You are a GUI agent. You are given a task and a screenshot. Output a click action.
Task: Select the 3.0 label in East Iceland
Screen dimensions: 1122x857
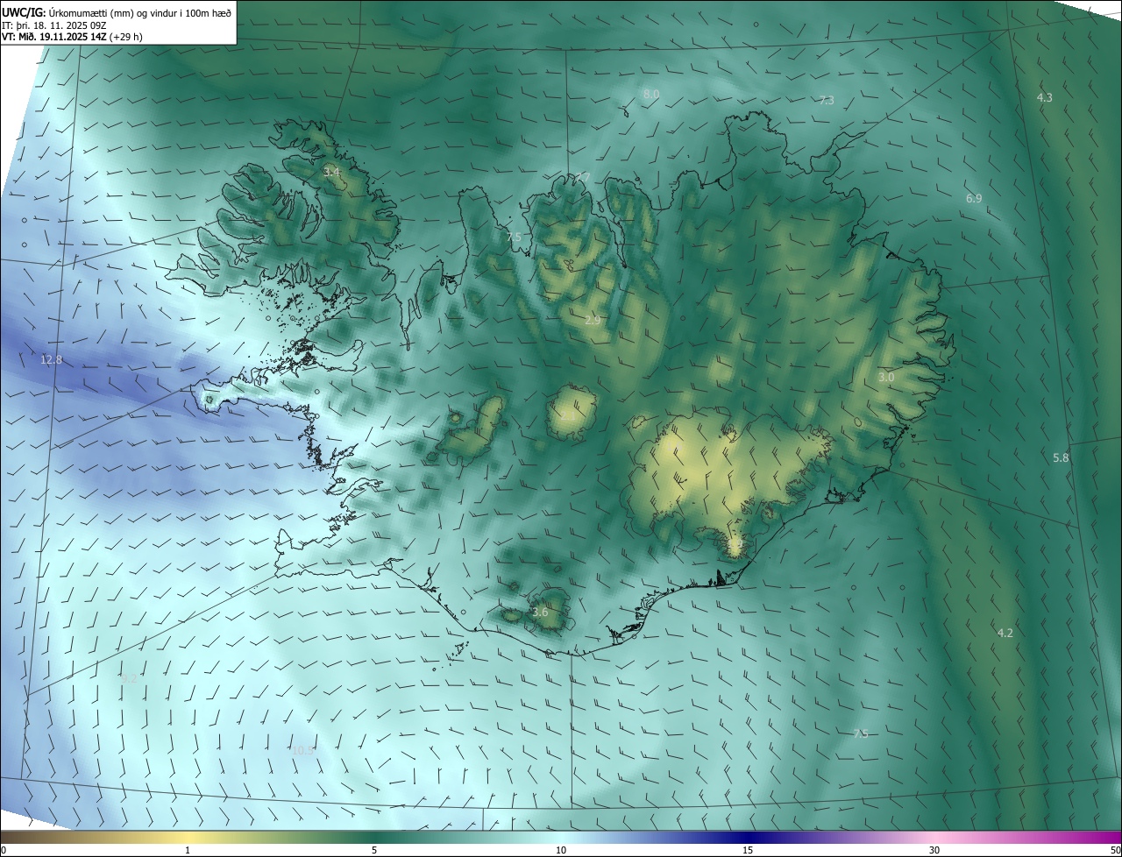[886, 377]
